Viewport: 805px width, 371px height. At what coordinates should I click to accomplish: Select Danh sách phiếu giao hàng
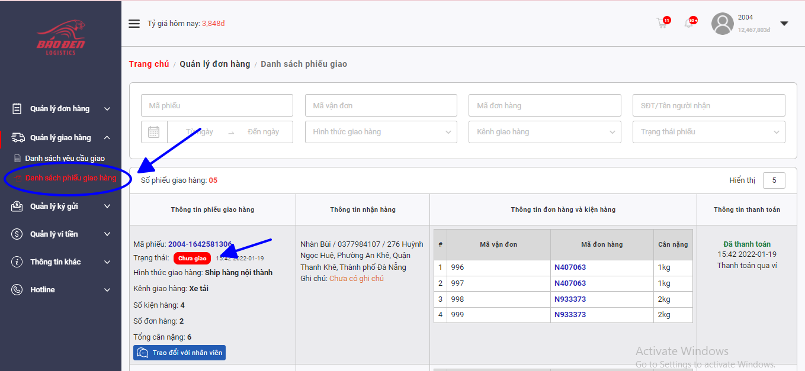click(x=70, y=178)
